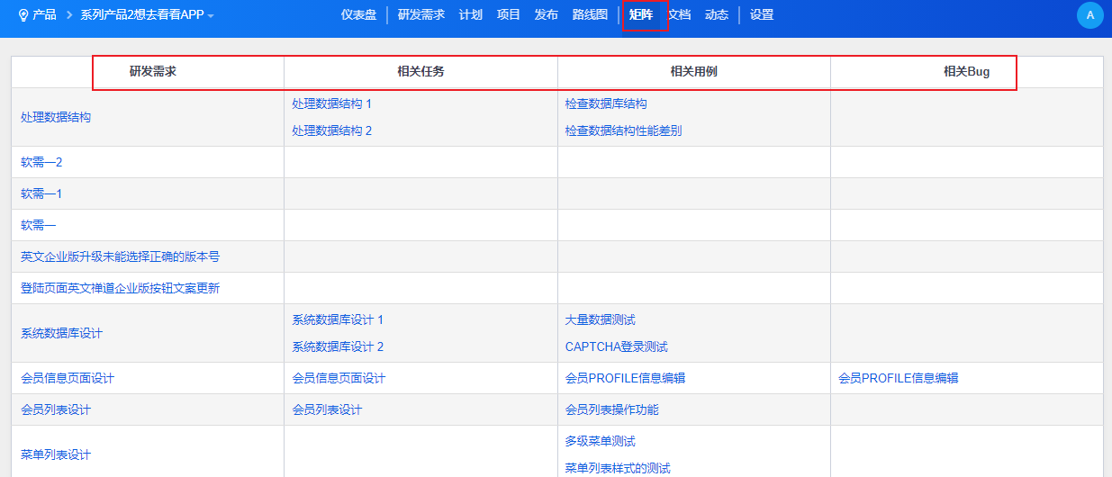Open task 处理数据结构 1
1112x477 pixels.
331,103
